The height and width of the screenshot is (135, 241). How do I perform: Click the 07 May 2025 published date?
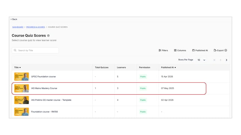(167, 88)
